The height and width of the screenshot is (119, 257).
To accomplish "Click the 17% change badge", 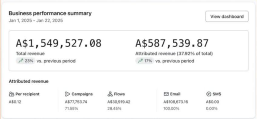I will point(145,61).
